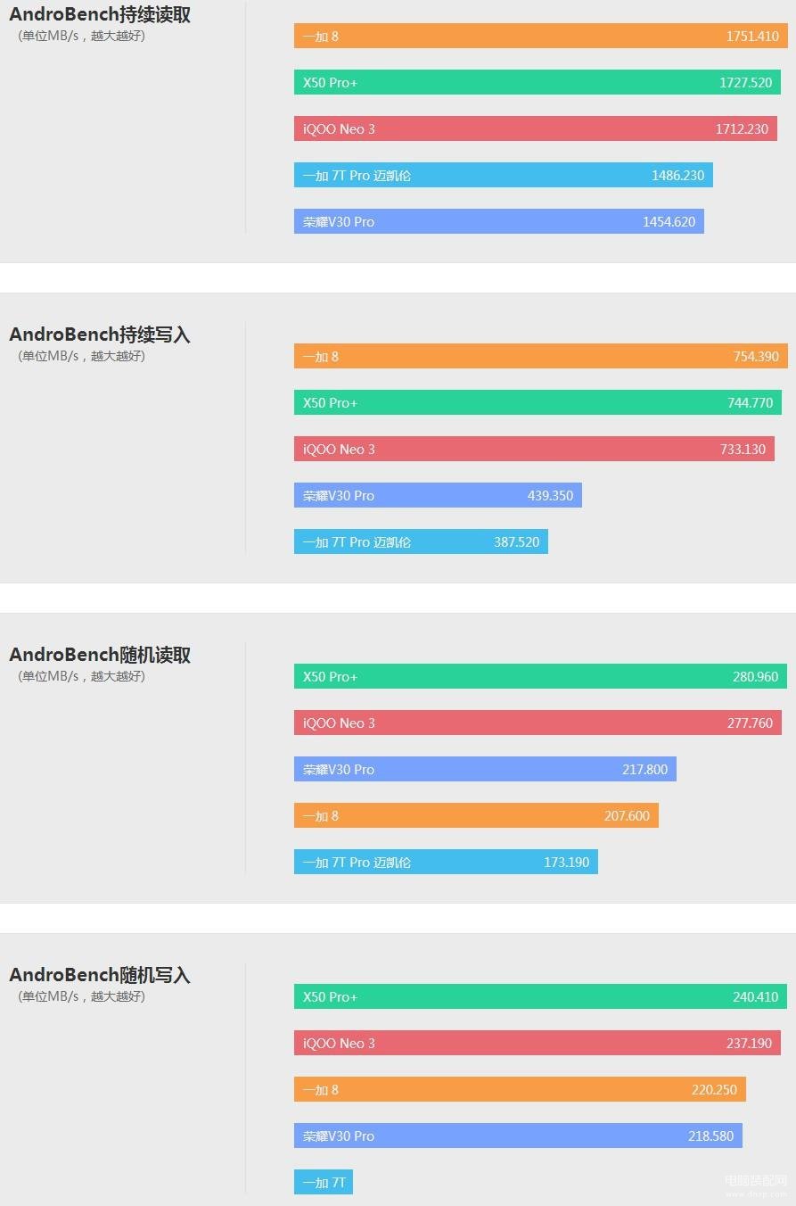Click 荣耀V30 Pro bar showing 439.350
Screen dimensions: 796x1206
click(438, 496)
